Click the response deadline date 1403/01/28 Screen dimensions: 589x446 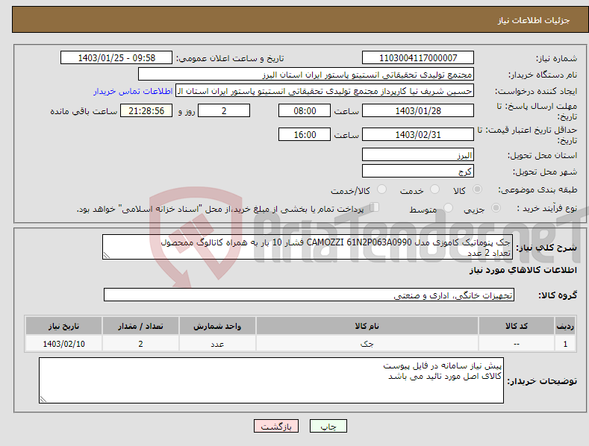click(x=418, y=110)
